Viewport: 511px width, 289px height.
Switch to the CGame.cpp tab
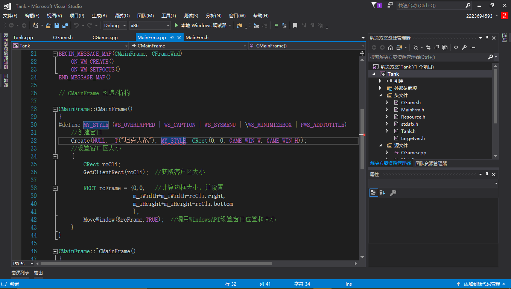point(105,38)
